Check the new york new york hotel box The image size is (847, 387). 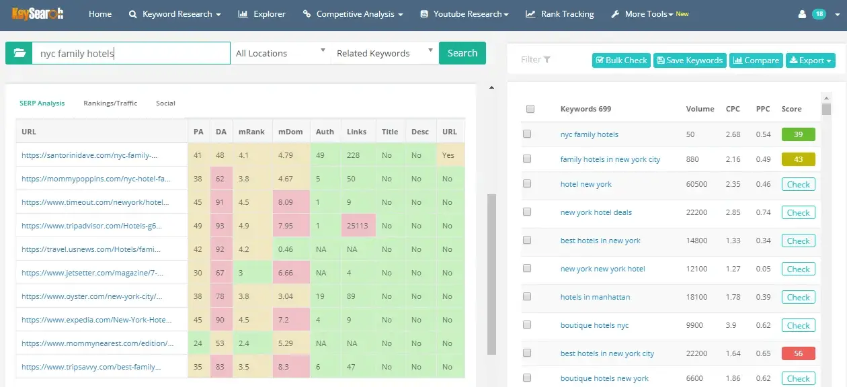point(528,269)
